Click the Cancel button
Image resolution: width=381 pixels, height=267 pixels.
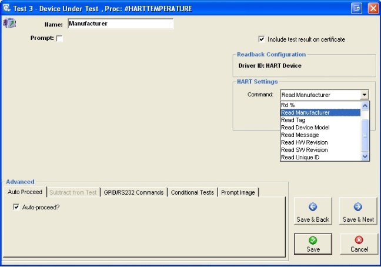[359, 244]
